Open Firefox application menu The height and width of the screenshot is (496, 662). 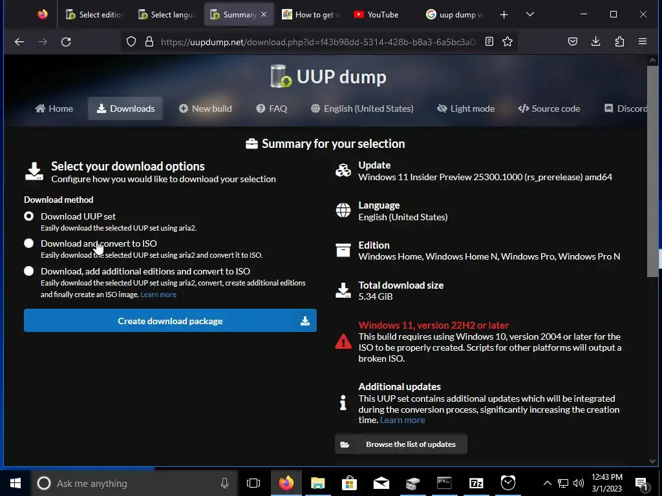pos(643,41)
